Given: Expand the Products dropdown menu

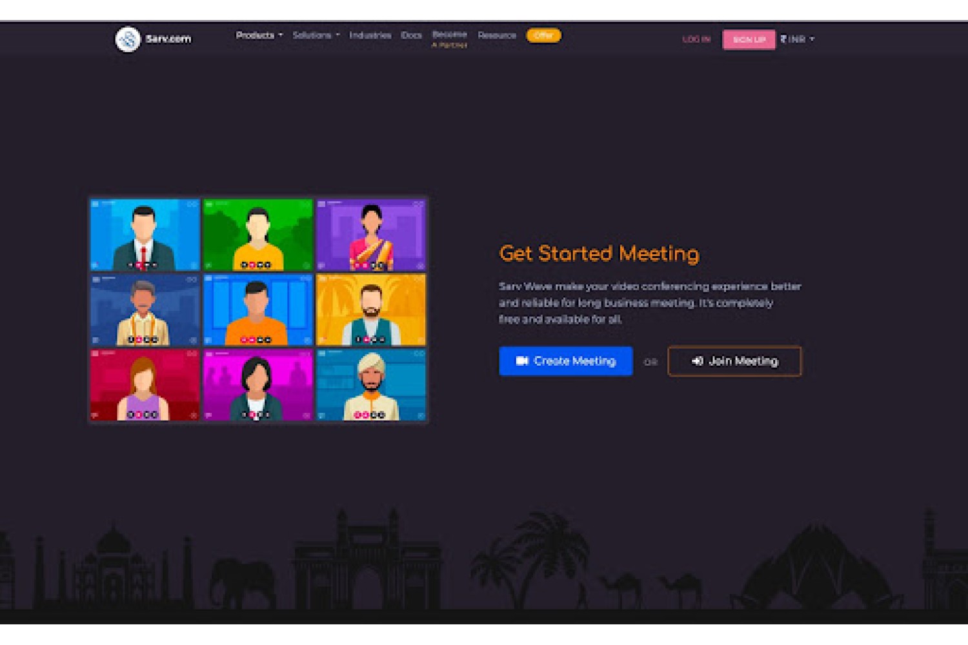Looking at the screenshot, I should click(x=259, y=35).
